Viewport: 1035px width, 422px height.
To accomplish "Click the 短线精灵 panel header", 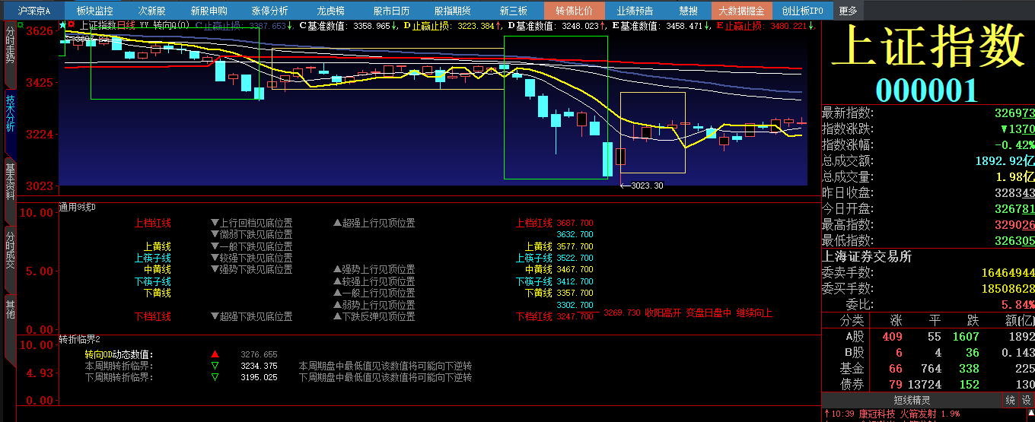I will click(x=910, y=400).
